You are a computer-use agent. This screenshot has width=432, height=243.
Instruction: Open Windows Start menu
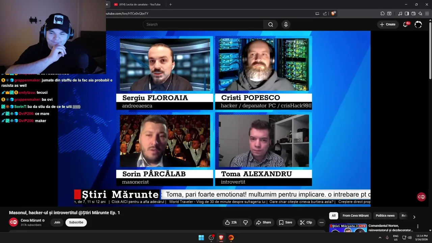point(201,238)
